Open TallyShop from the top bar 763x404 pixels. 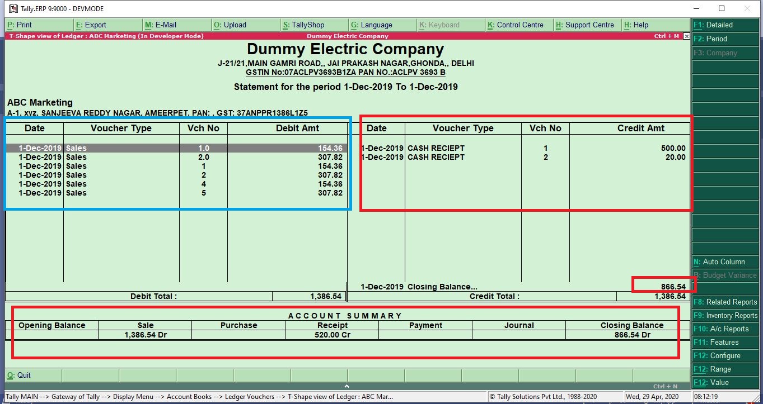coord(315,25)
